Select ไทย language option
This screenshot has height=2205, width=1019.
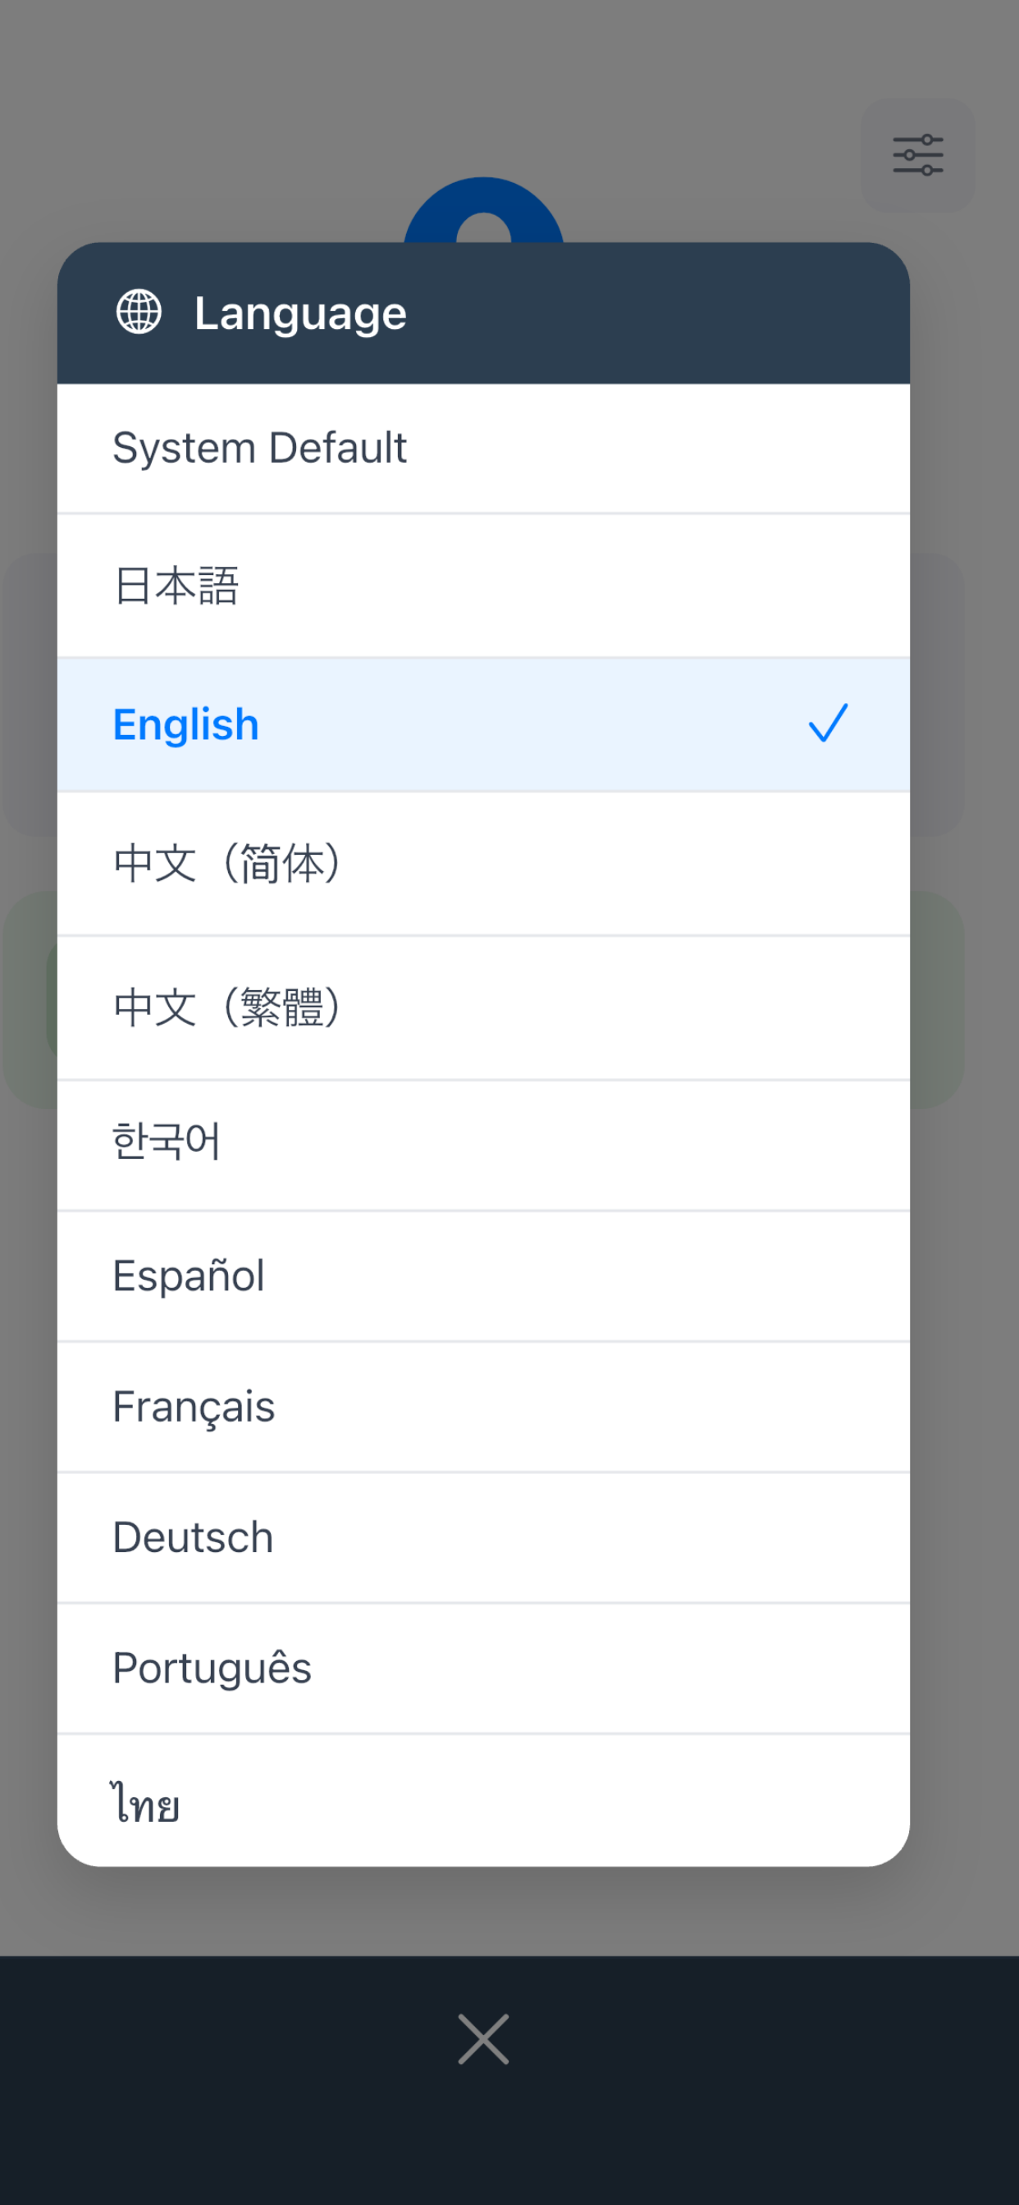pyautogui.click(x=145, y=1802)
